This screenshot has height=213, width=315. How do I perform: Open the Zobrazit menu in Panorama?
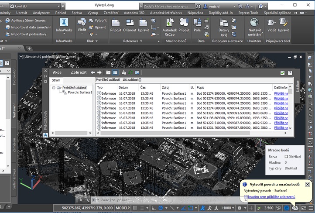(x=79, y=72)
